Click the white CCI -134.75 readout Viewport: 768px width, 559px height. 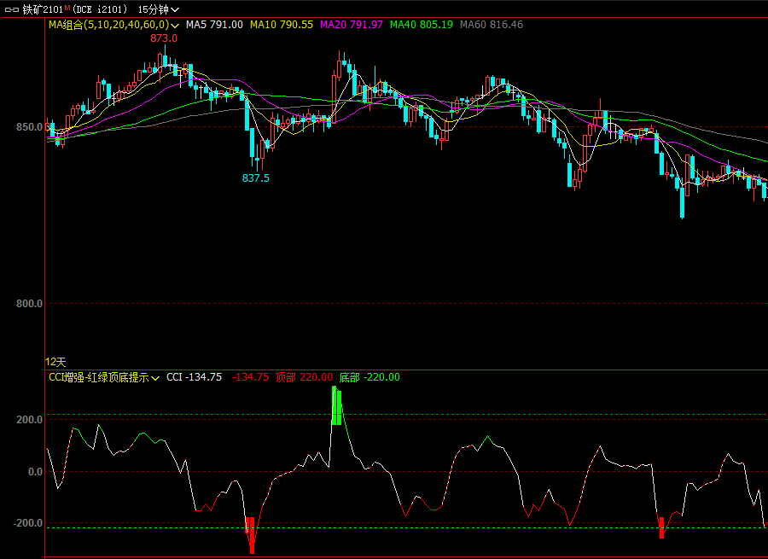coord(194,377)
